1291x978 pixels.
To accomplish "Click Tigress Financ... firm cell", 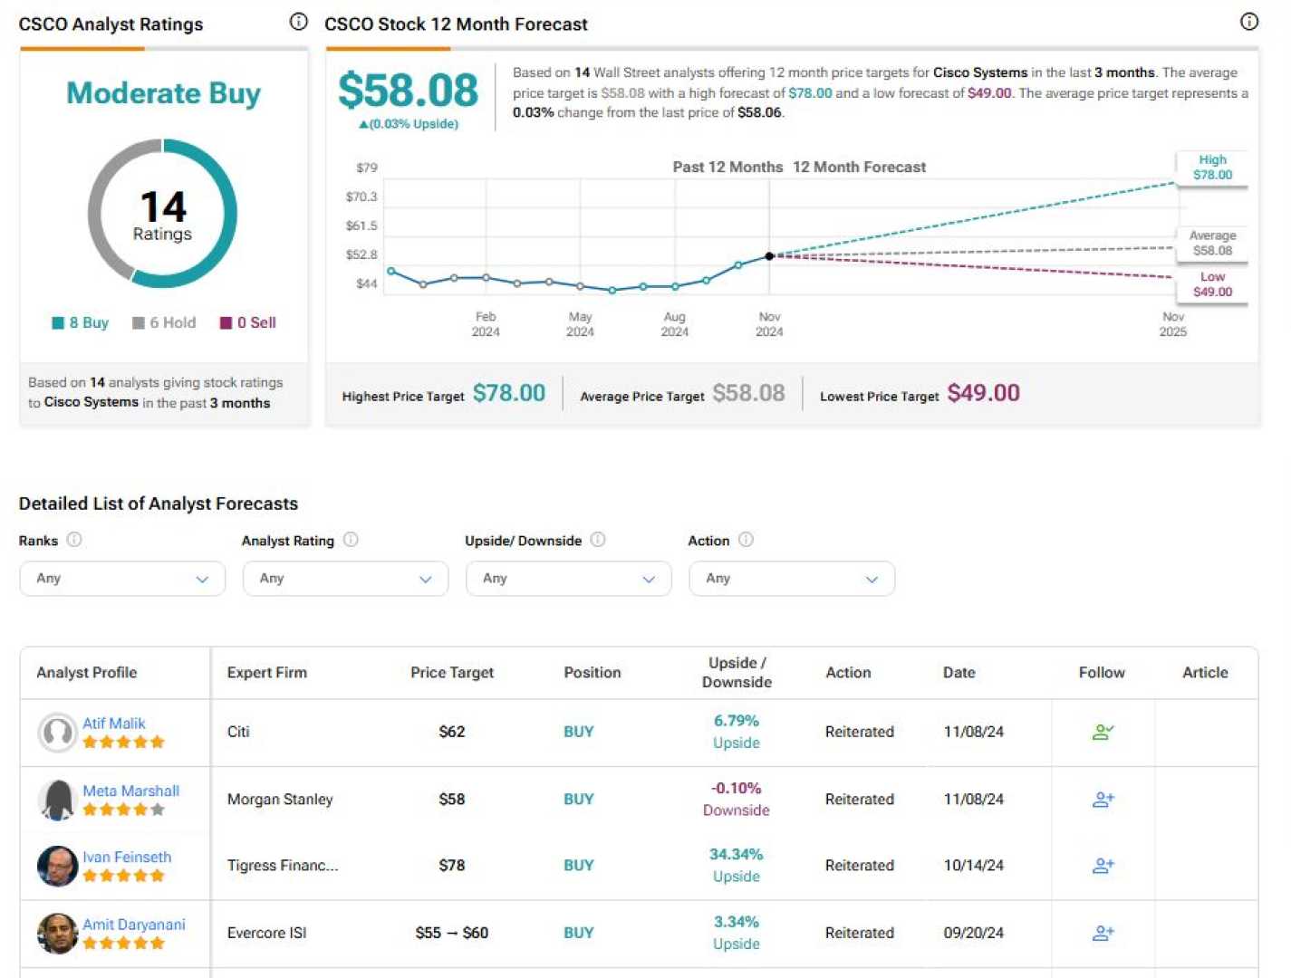I will pyautogui.click(x=283, y=866).
